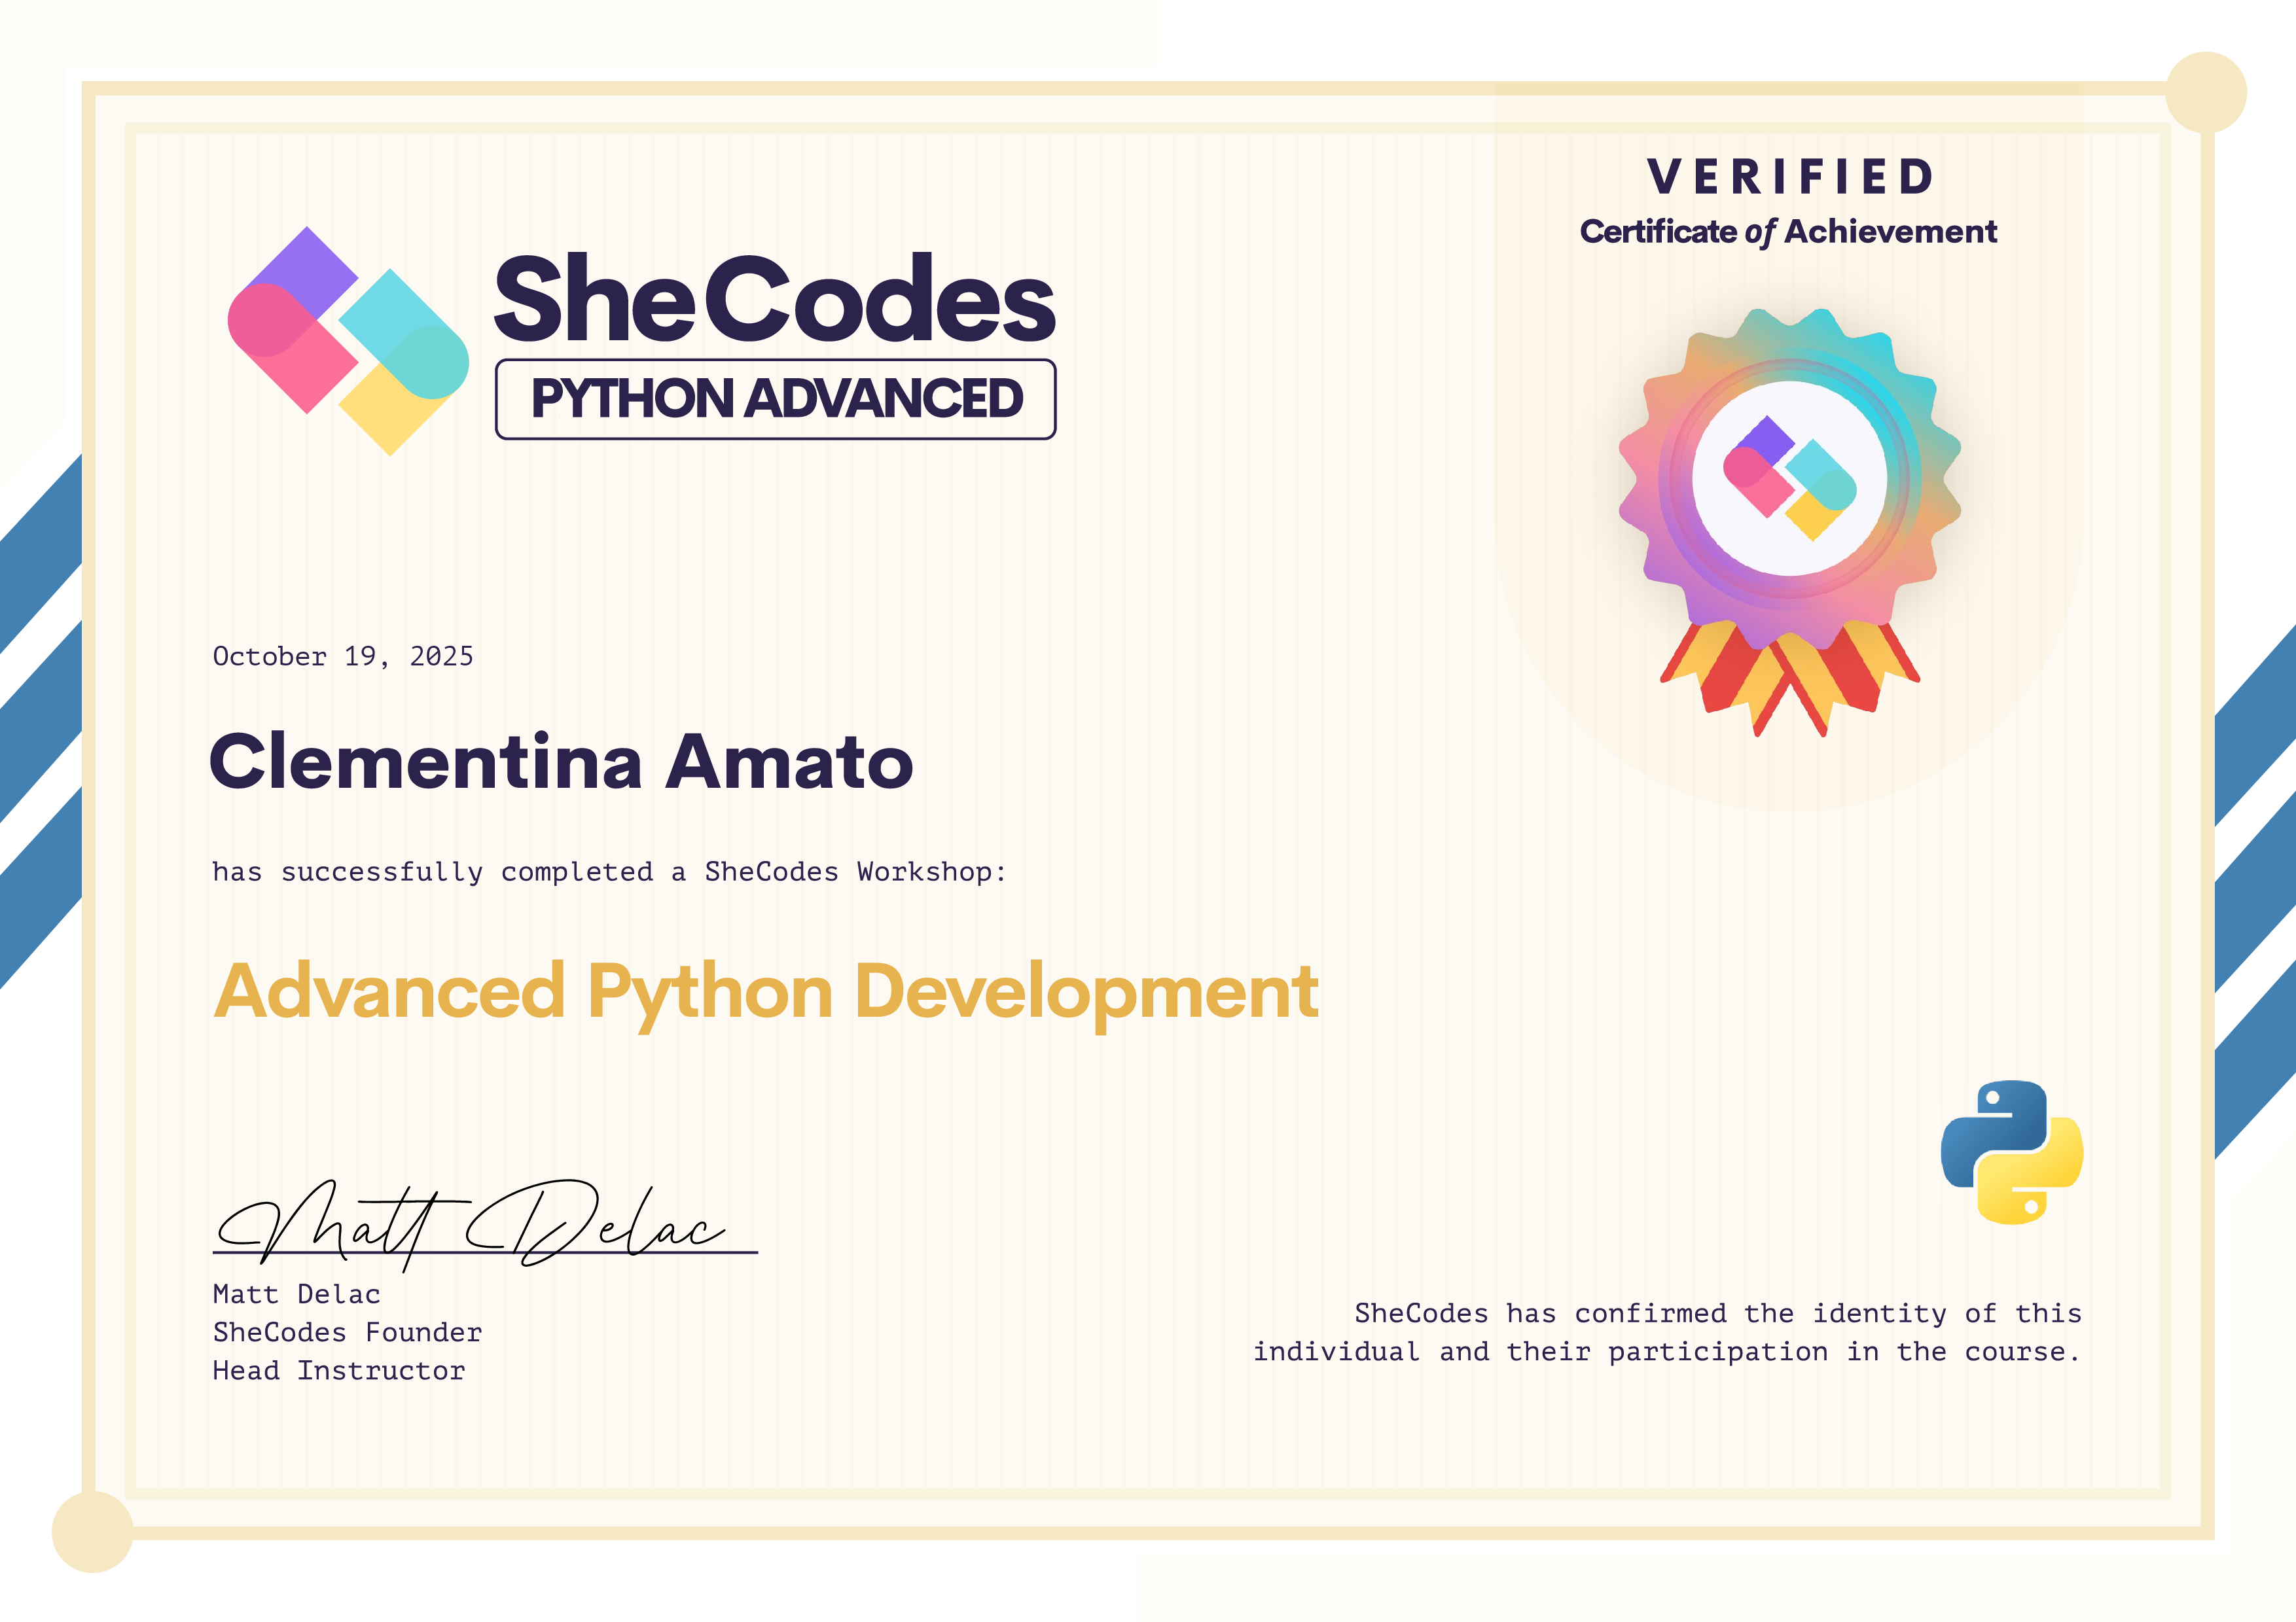2296x1622 pixels.
Task: Click the name Clementina Amato
Action: coord(561,762)
